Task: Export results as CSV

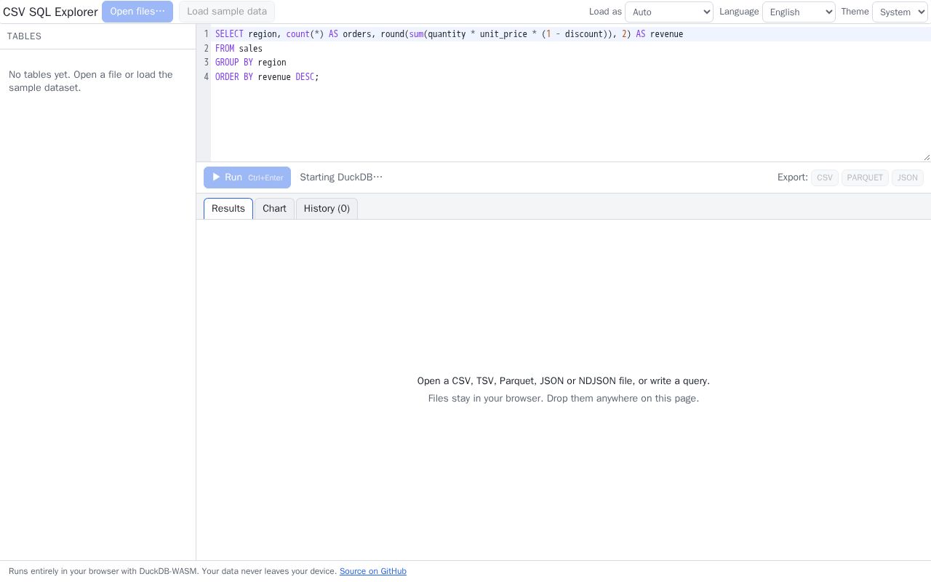Action: tap(825, 178)
